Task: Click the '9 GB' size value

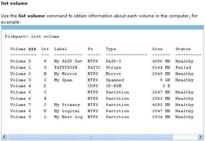Action: [165, 80]
